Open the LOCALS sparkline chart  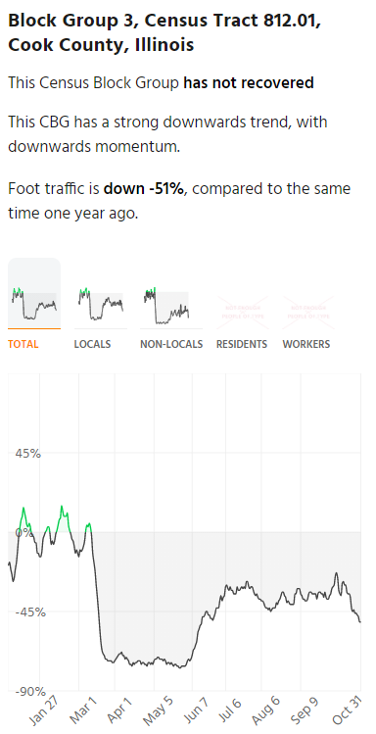click(x=101, y=304)
